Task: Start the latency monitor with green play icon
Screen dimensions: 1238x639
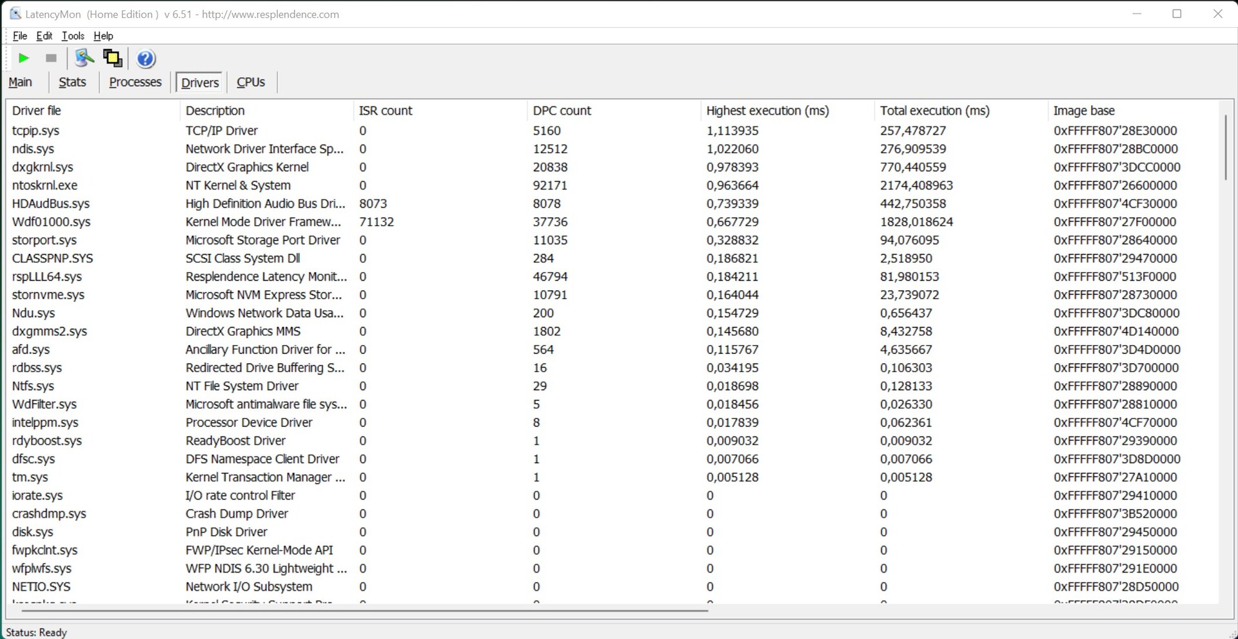Action: coord(24,59)
